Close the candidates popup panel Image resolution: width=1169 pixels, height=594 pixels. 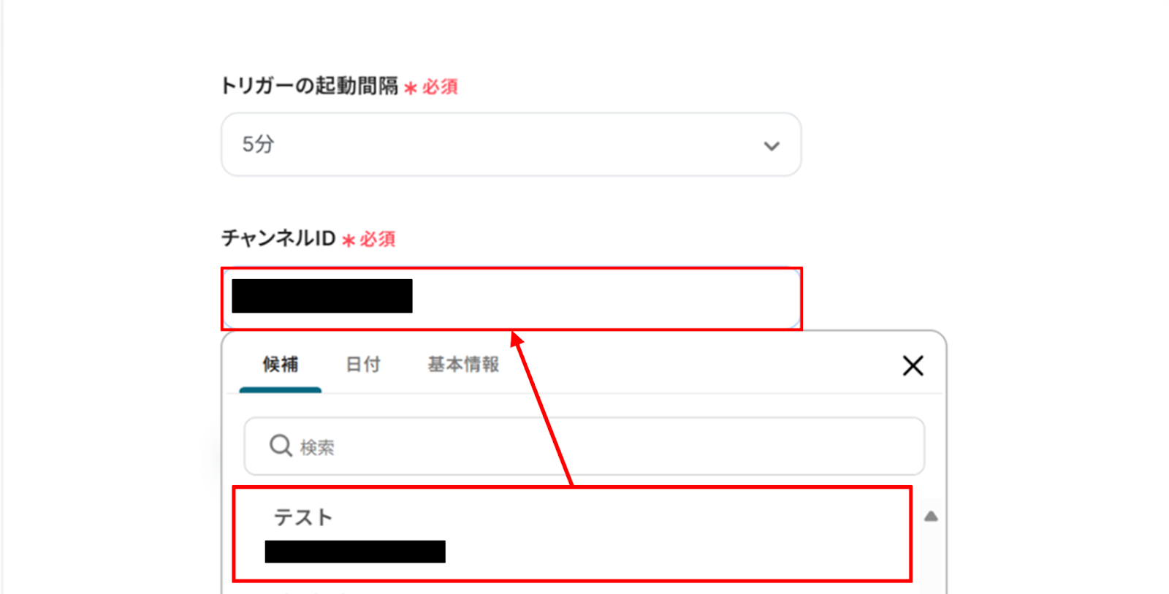(913, 365)
